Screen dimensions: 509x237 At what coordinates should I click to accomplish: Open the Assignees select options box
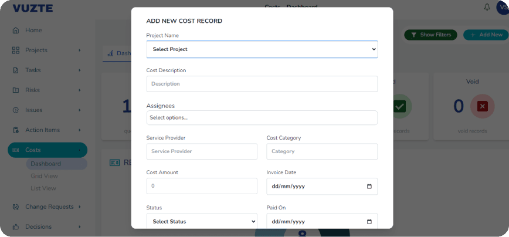coord(262,118)
